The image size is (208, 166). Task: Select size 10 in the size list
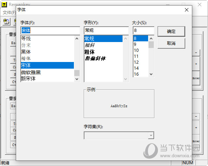(141, 50)
